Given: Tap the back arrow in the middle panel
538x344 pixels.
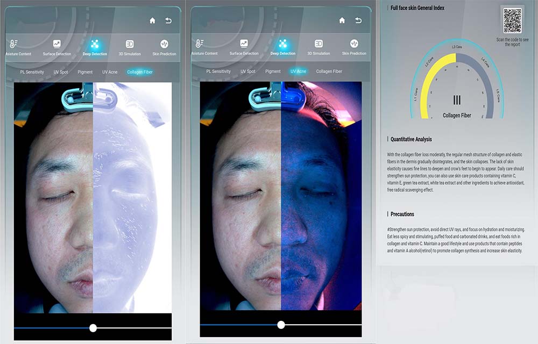Looking at the screenshot, I should (358, 20).
